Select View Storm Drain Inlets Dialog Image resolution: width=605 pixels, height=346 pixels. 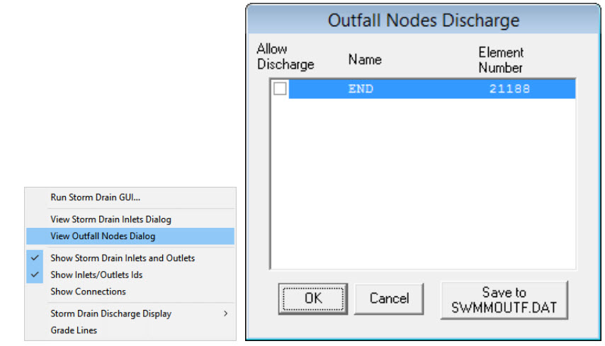[x=111, y=219]
